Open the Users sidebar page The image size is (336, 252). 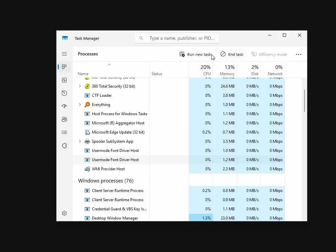(x=64, y=119)
